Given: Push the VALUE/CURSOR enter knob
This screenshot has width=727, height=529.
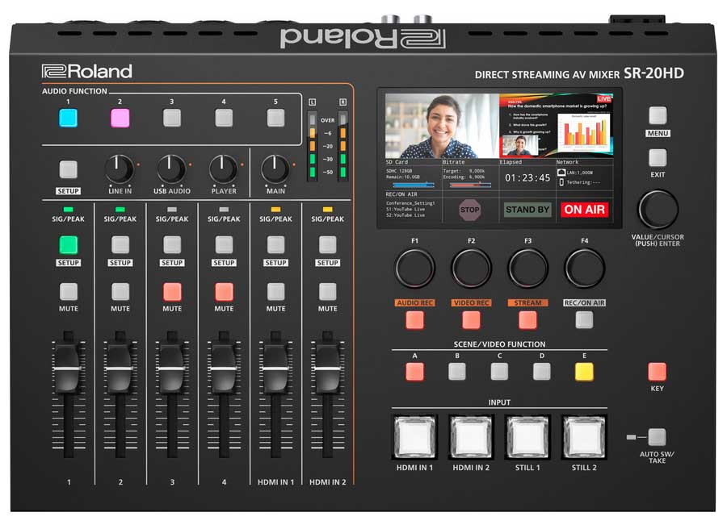Looking at the screenshot, I should [x=658, y=209].
